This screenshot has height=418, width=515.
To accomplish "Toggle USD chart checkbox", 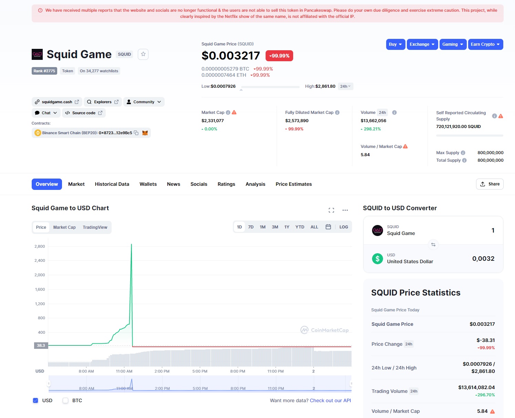I will [35, 400].
